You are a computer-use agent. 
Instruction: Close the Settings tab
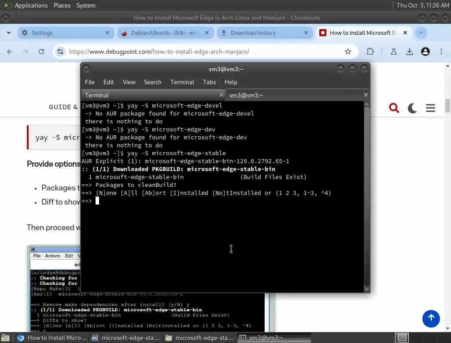click(107, 33)
